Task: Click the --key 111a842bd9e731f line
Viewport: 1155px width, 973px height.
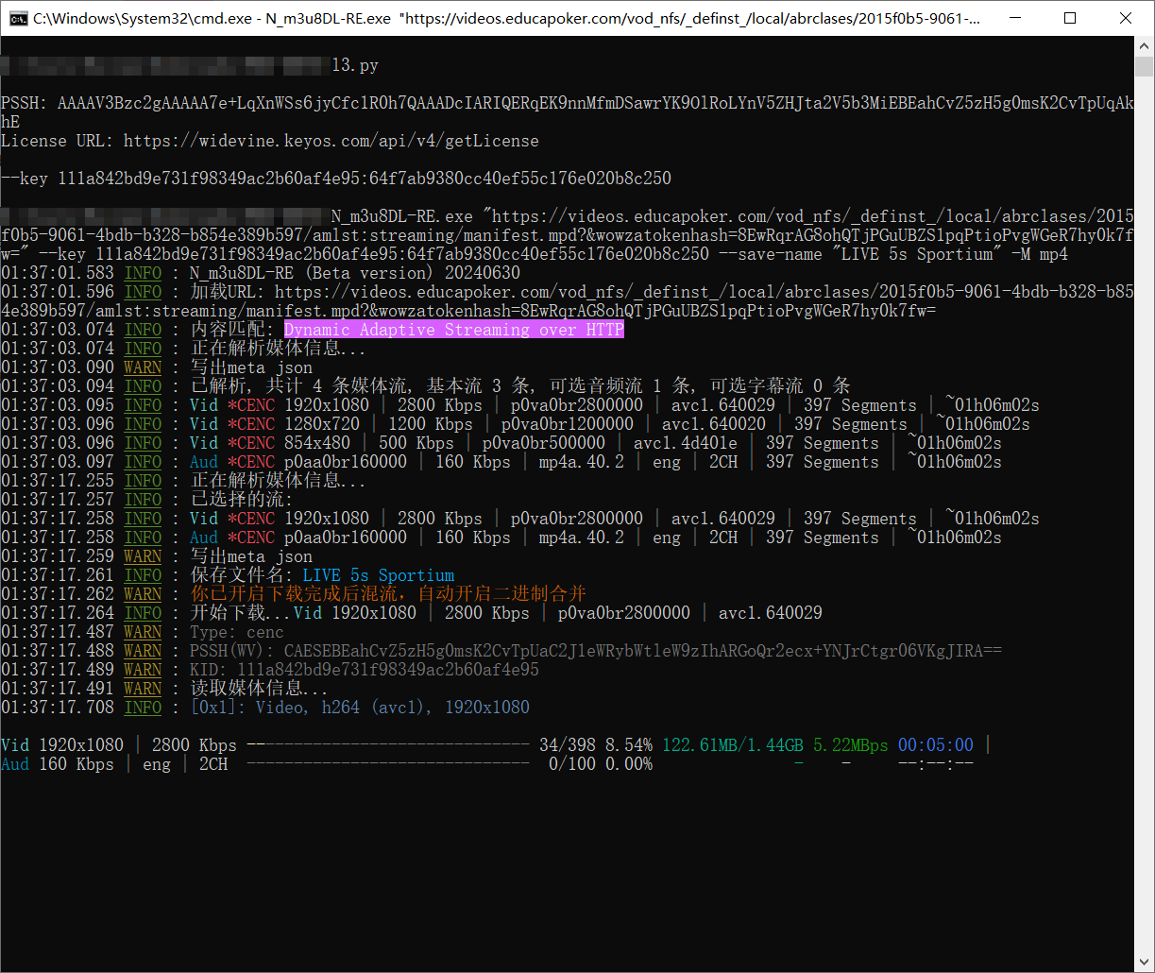Action: tap(336, 179)
